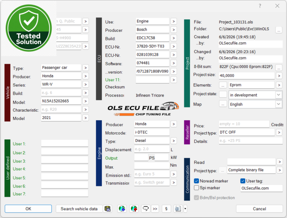287x218 pixels.
Task: Expand arrow next to Emission std. field
Action: [x=173, y=174]
